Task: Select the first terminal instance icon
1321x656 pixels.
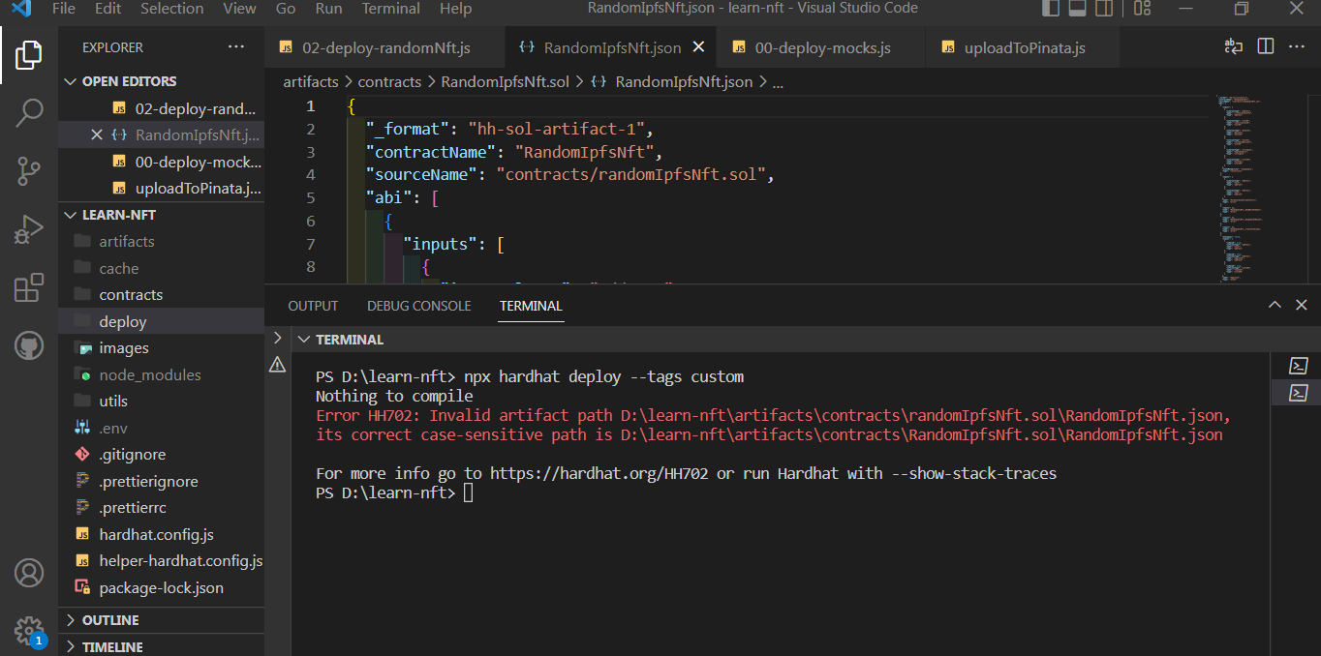Action: (x=1299, y=366)
